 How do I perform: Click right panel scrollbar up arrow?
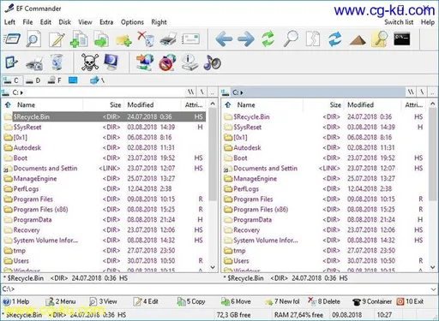[433, 104]
